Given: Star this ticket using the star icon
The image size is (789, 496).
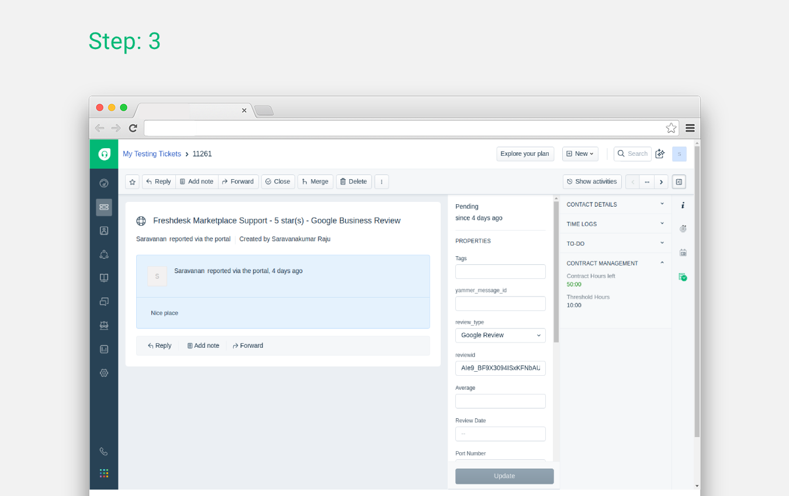Looking at the screenshot, I should (x=133, y=182).
